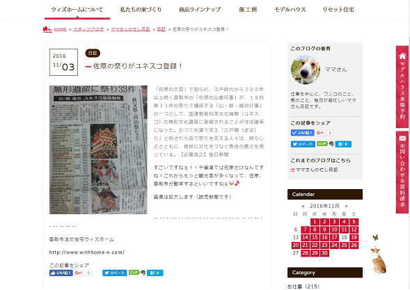Open the お問い合わせ&資料請求 side tab
Image resolution: width=410 pixels, height=290 pixels.
pos(402,172)
